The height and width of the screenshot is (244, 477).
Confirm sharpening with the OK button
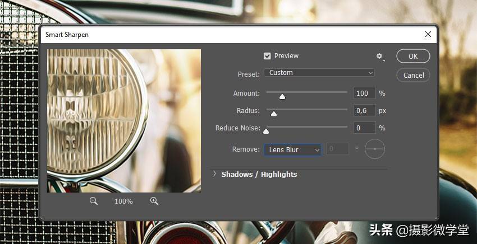[x=413, y=56]
